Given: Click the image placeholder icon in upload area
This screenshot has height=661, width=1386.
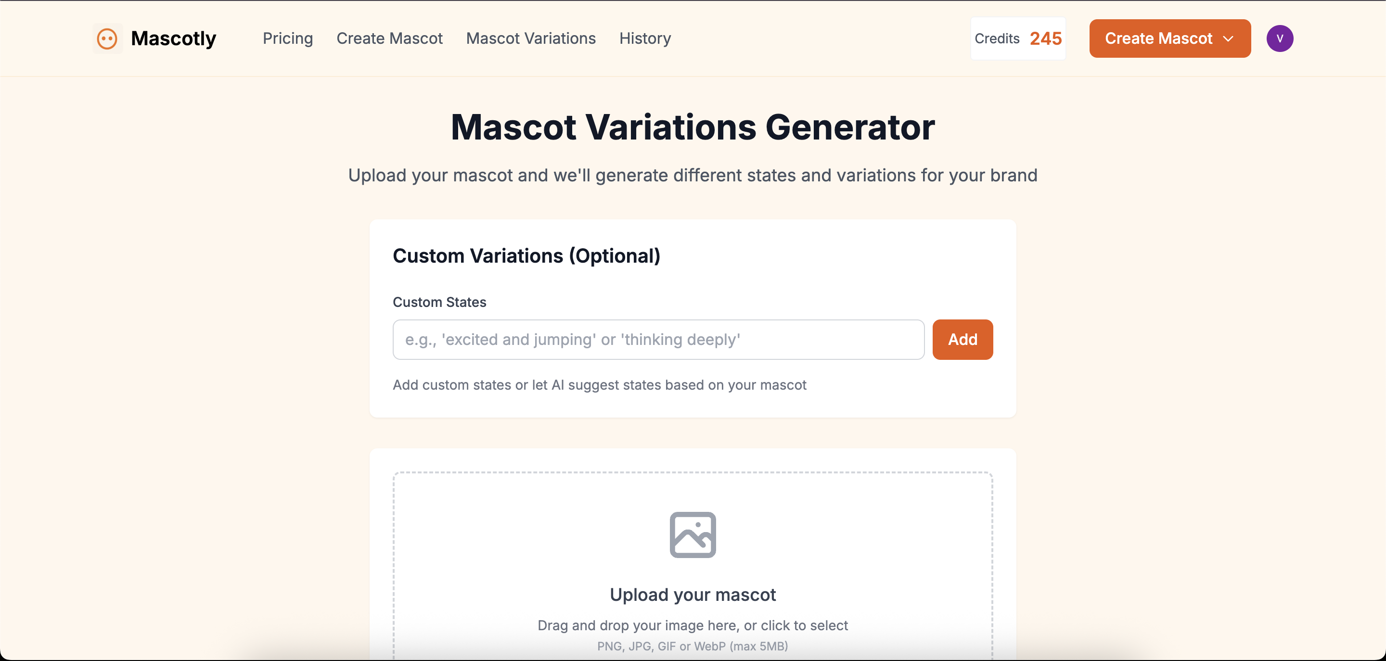Looking at the screenshot, I should [693, 534].
